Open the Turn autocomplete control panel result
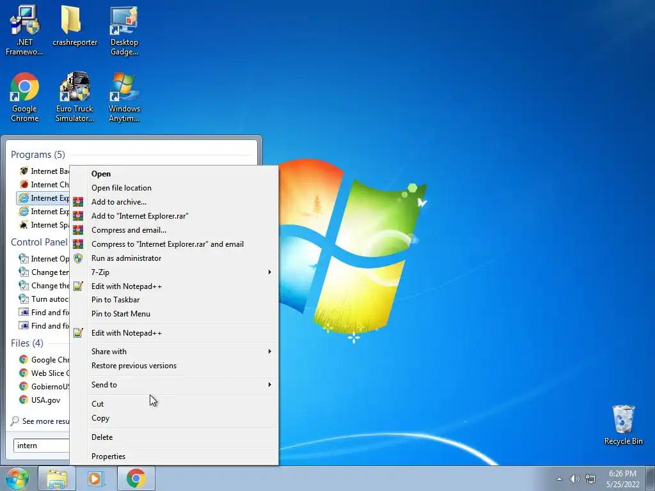This screenshot has width=655, height=491. 43,299
